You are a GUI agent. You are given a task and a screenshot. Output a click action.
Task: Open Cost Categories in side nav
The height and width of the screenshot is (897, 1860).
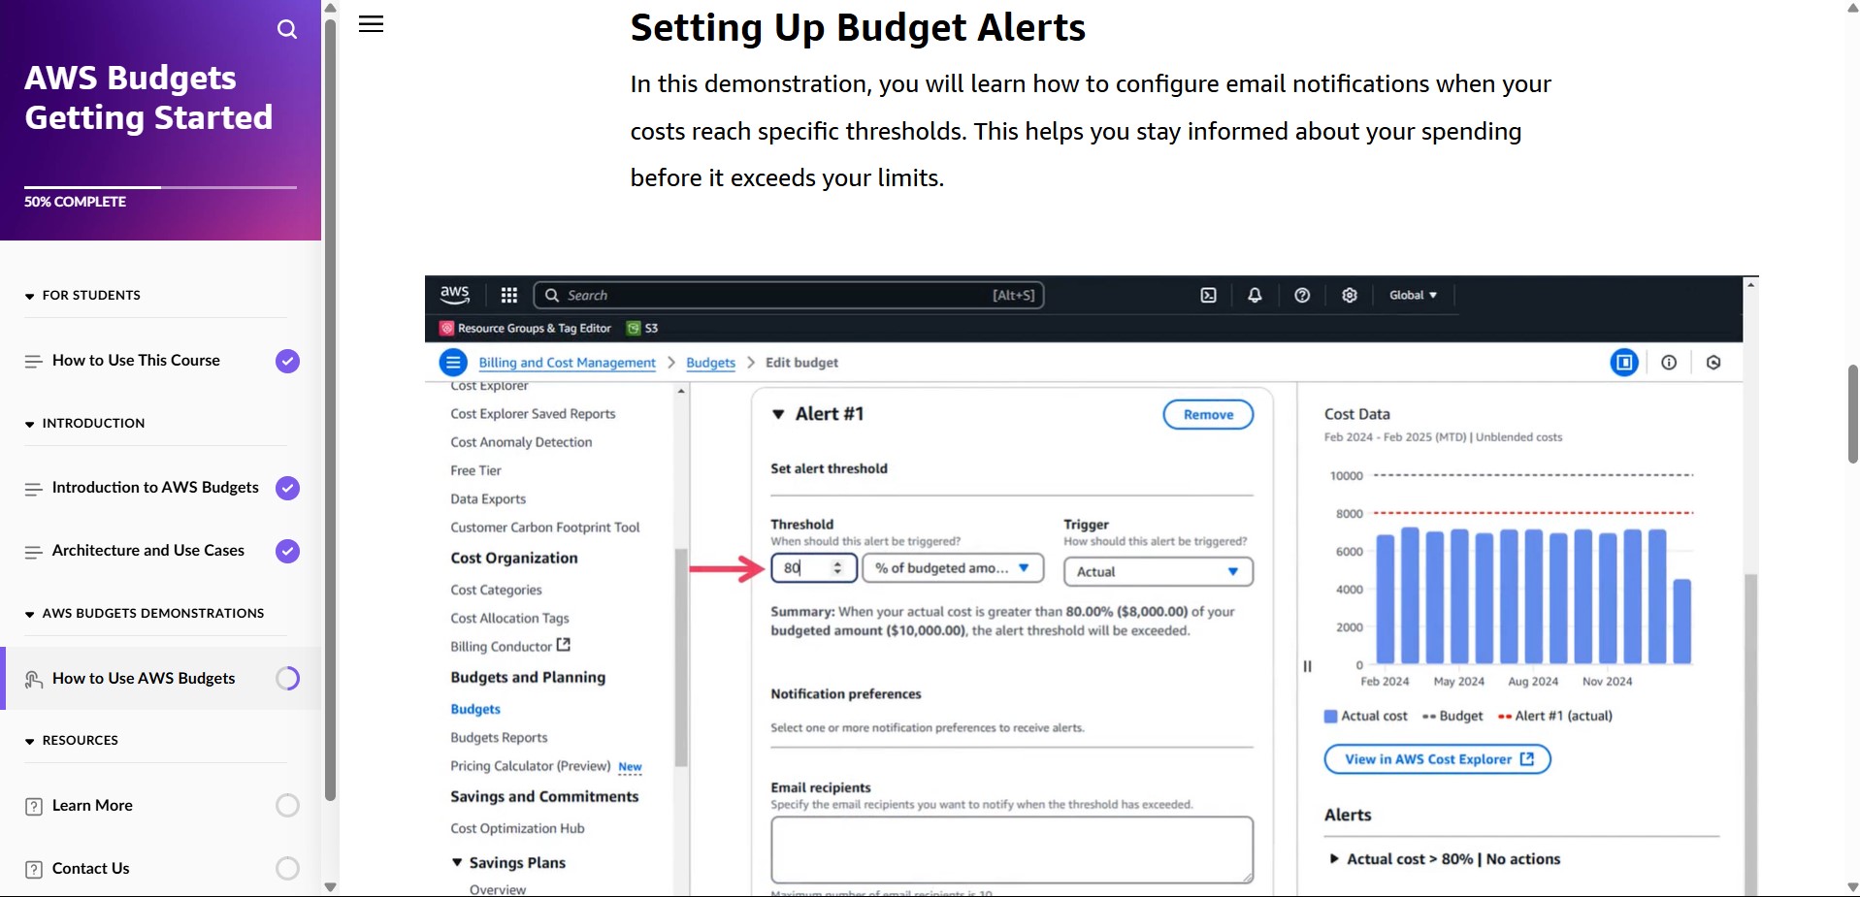click(496, 590)
